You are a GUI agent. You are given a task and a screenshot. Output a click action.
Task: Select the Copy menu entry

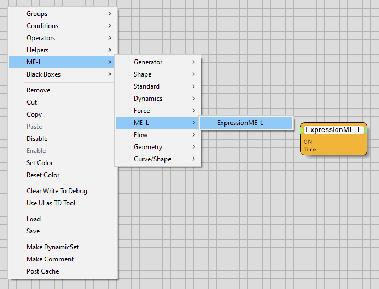(x=34, y=114)
